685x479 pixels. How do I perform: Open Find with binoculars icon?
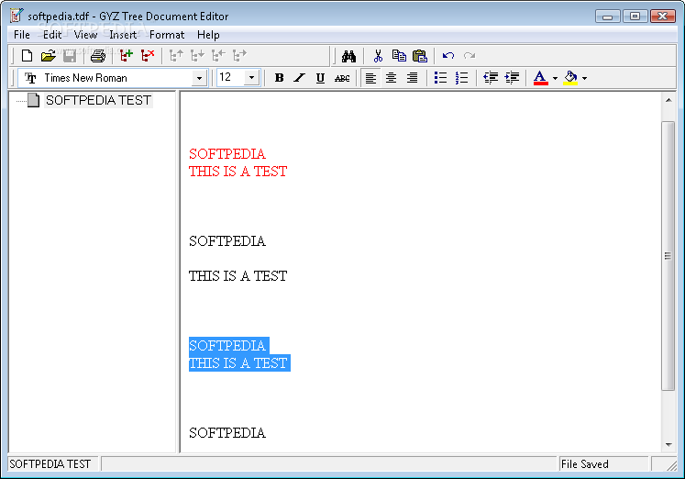coord(348,56)
